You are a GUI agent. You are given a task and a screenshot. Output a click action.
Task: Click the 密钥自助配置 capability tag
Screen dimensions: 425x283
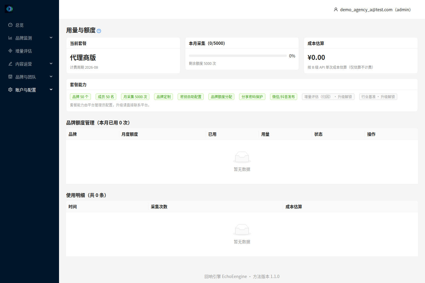191,97
